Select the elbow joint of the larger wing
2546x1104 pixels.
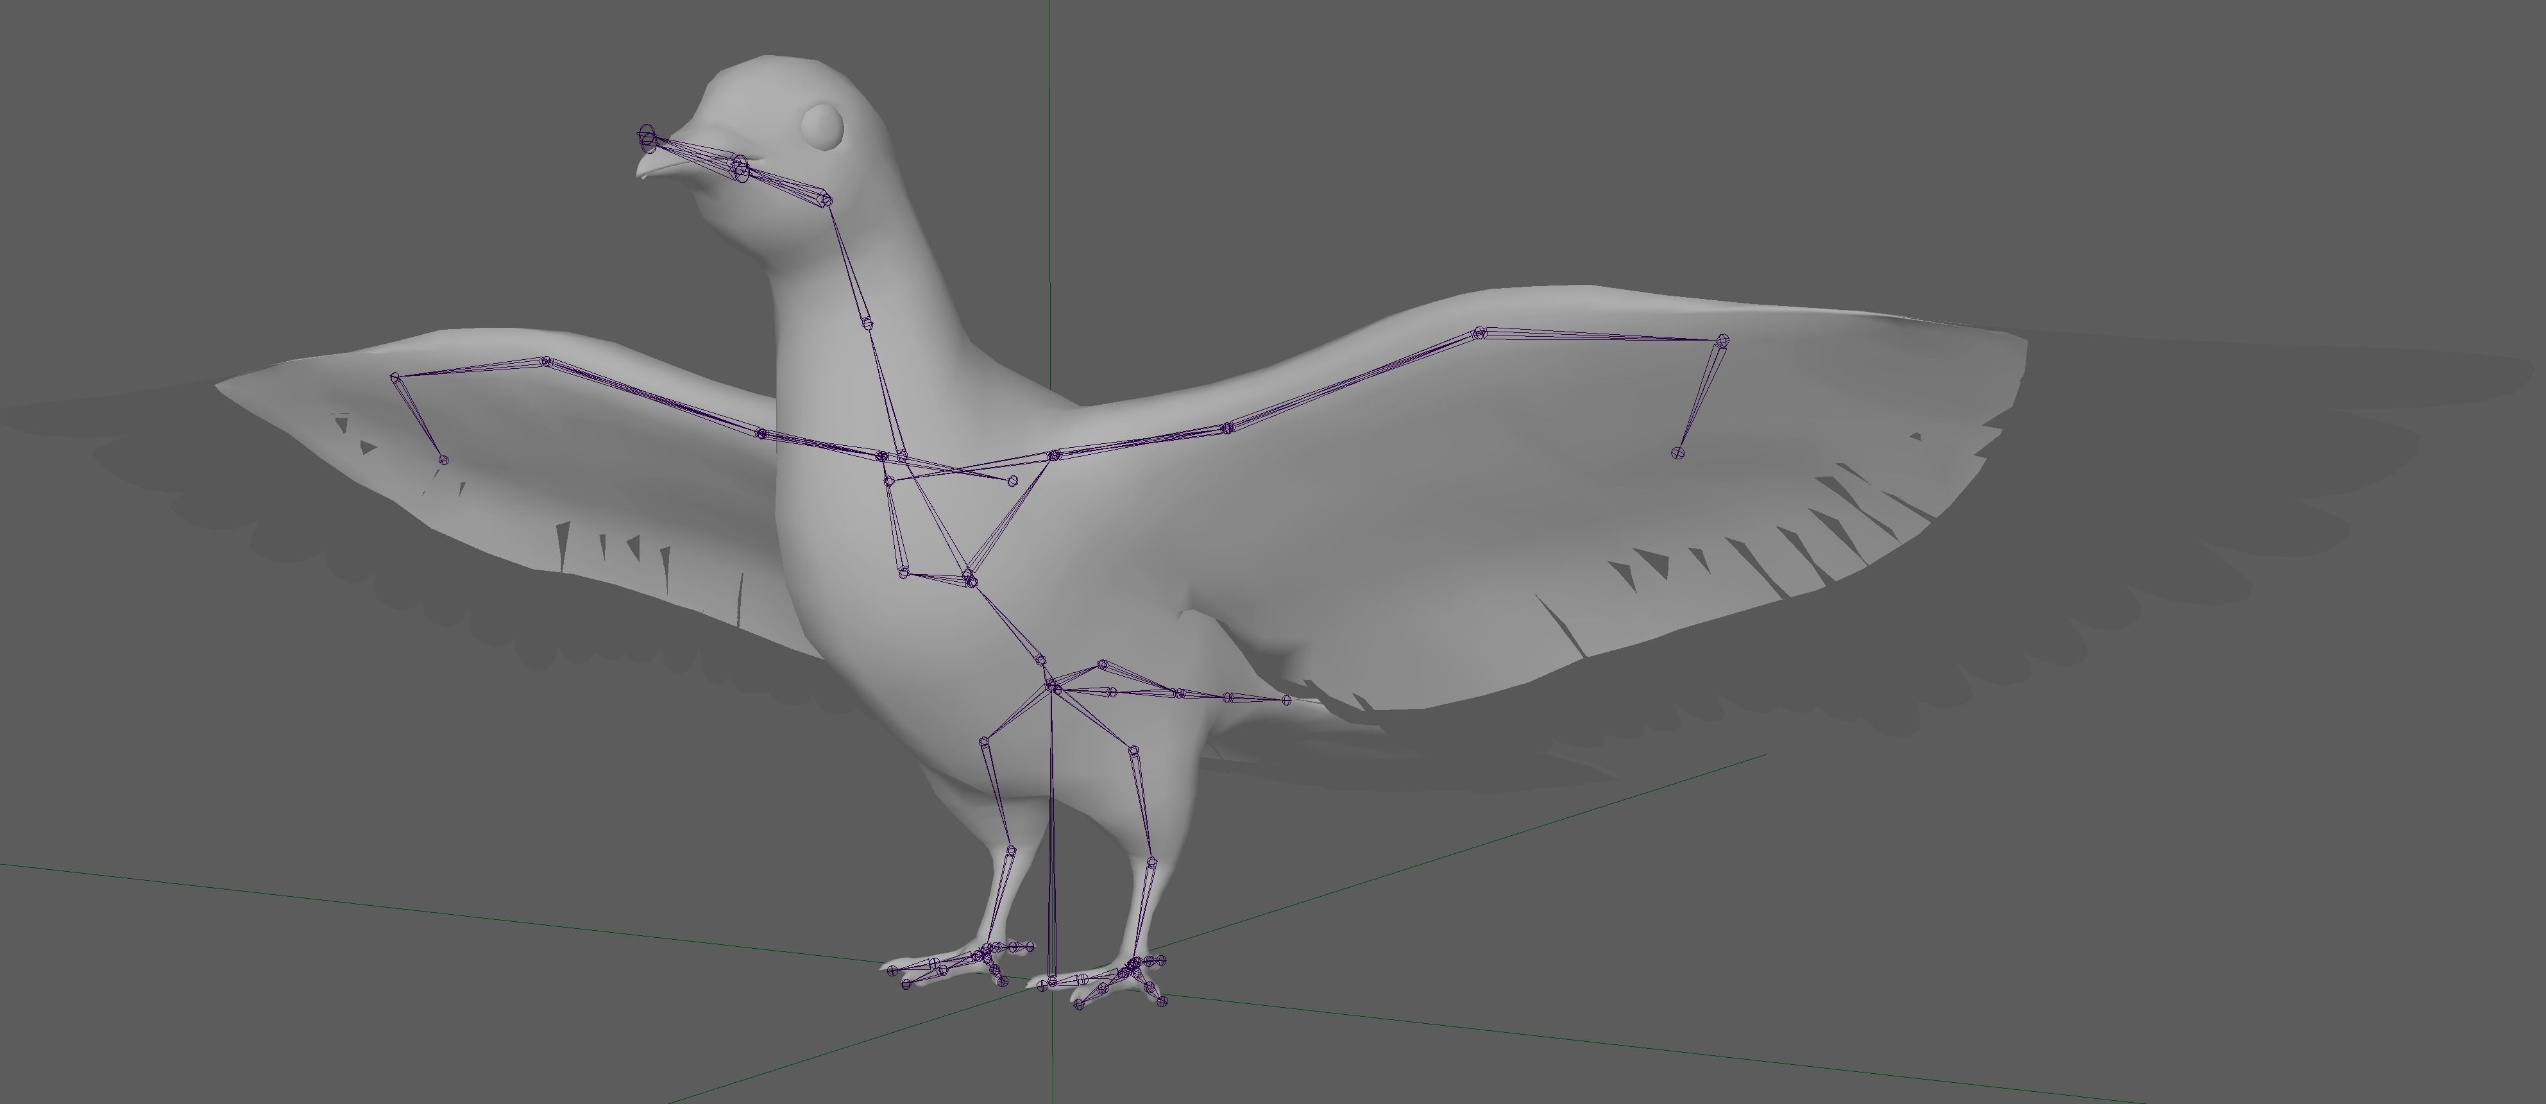(1480, 333)
